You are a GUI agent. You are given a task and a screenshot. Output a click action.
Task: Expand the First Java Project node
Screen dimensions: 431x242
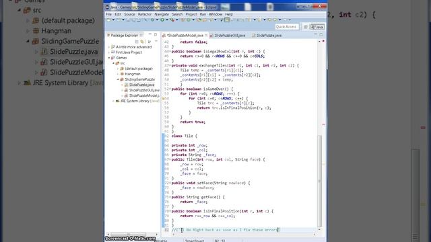point(109,52)
